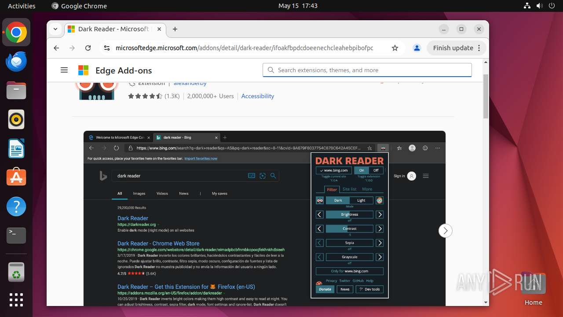Click Google Chrome icon in dock

point(16,33)
